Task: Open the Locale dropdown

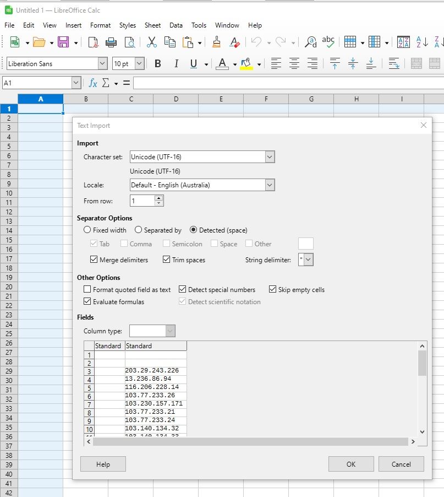Action: [x=269, y=185]
